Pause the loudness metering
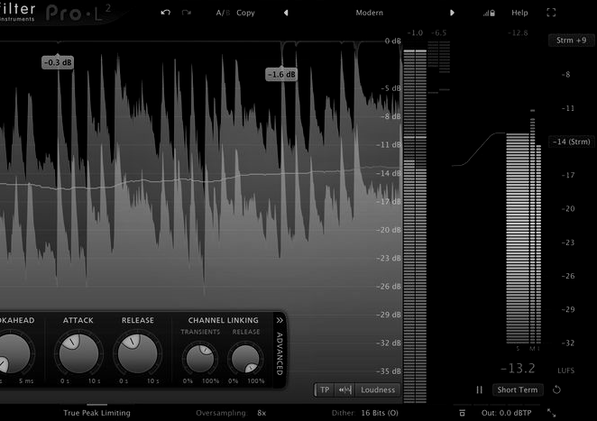 tap(480, 389)
